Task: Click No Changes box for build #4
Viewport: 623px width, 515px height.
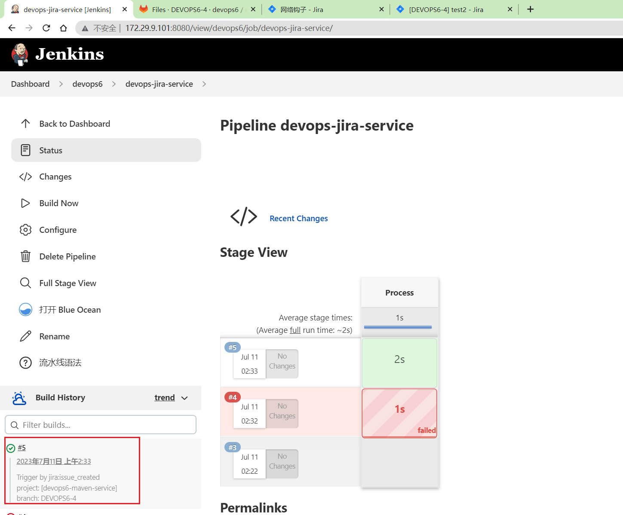Action: [282, 414]
